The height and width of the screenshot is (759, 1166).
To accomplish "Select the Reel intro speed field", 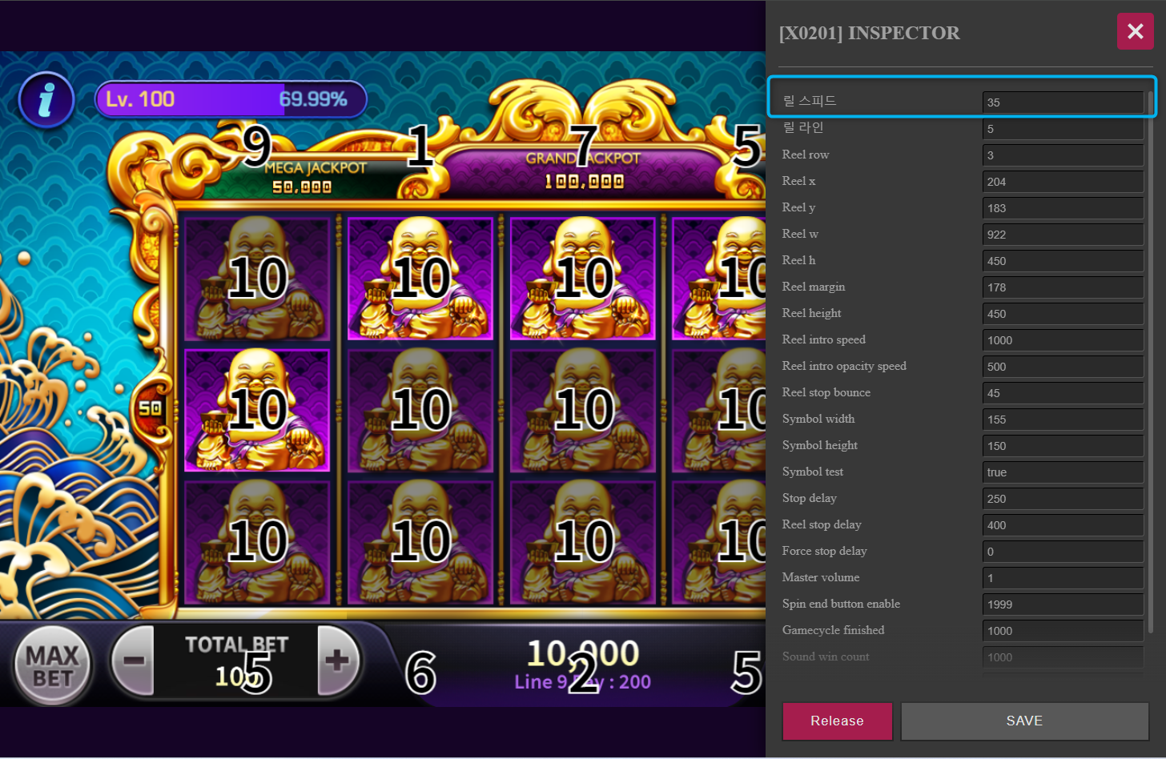I will point(1063,340).
